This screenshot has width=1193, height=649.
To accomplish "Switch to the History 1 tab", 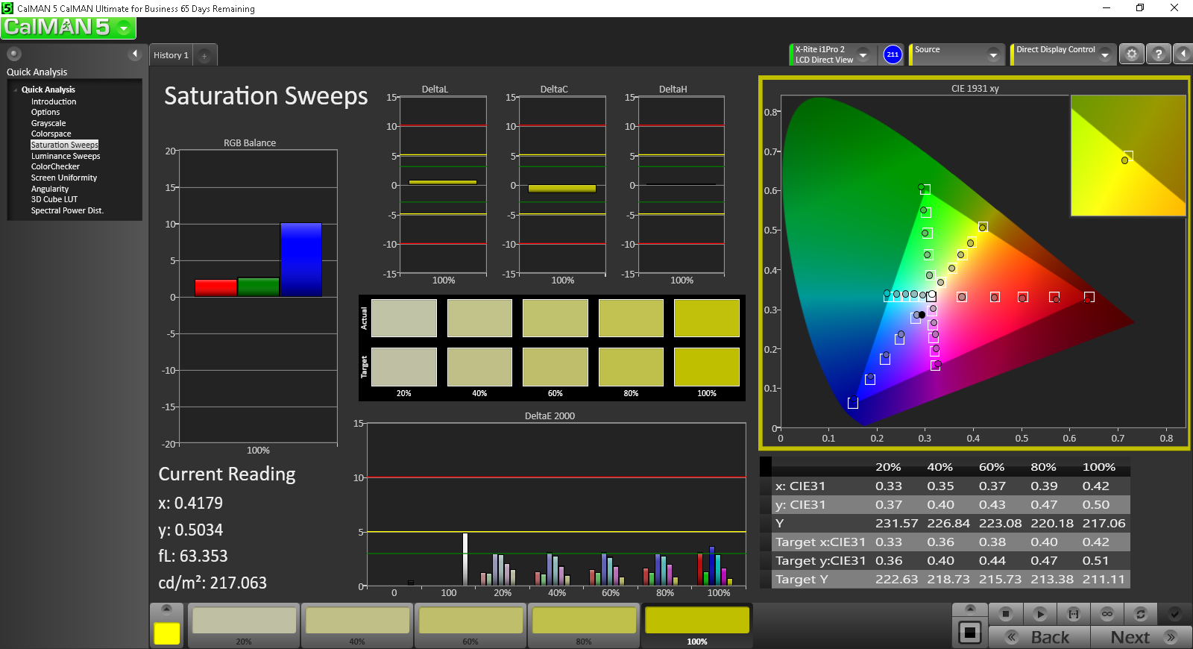I will [x=171, y=55].
